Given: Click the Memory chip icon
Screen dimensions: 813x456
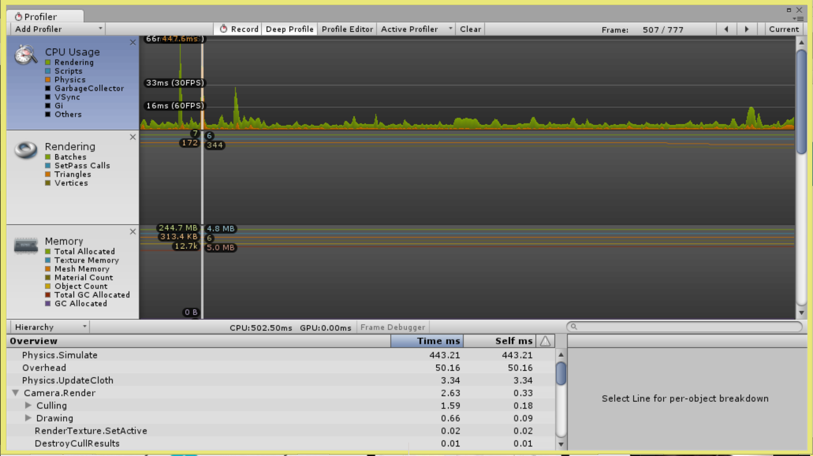Looking at the screenshot, I should click(26, 246).
